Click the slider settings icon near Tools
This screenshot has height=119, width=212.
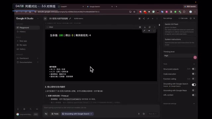[46, 114]
